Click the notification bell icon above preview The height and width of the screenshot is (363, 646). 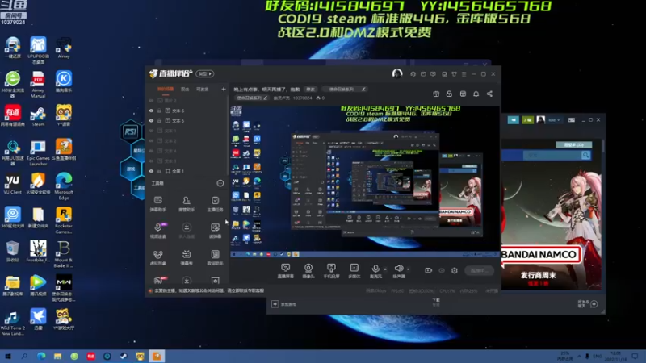coord(476,94)
